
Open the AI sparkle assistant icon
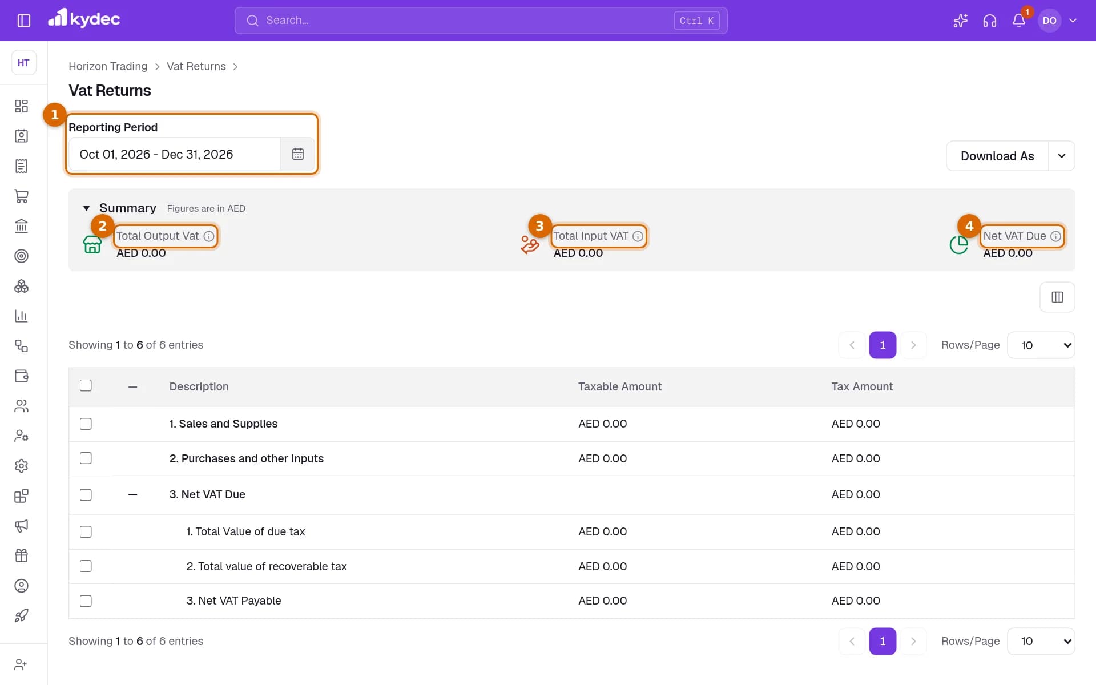[960, 21]
